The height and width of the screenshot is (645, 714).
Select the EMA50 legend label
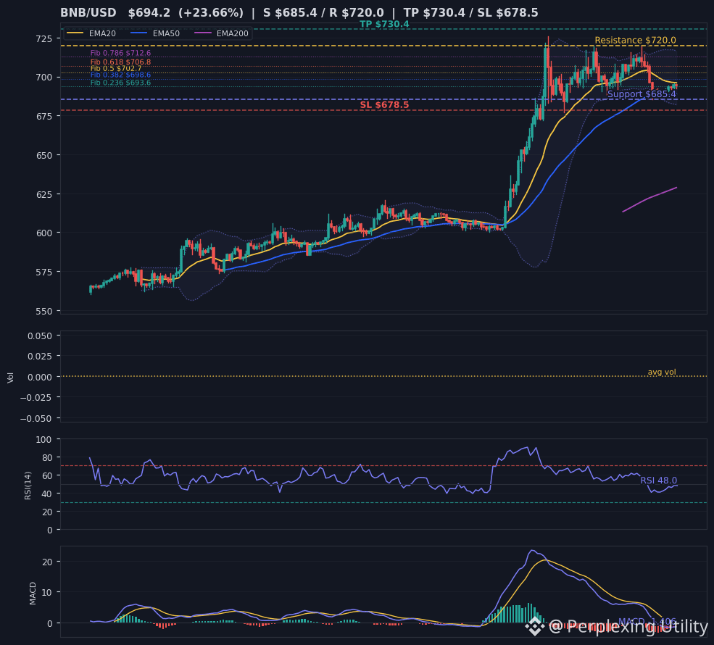(x=166, y=33)
